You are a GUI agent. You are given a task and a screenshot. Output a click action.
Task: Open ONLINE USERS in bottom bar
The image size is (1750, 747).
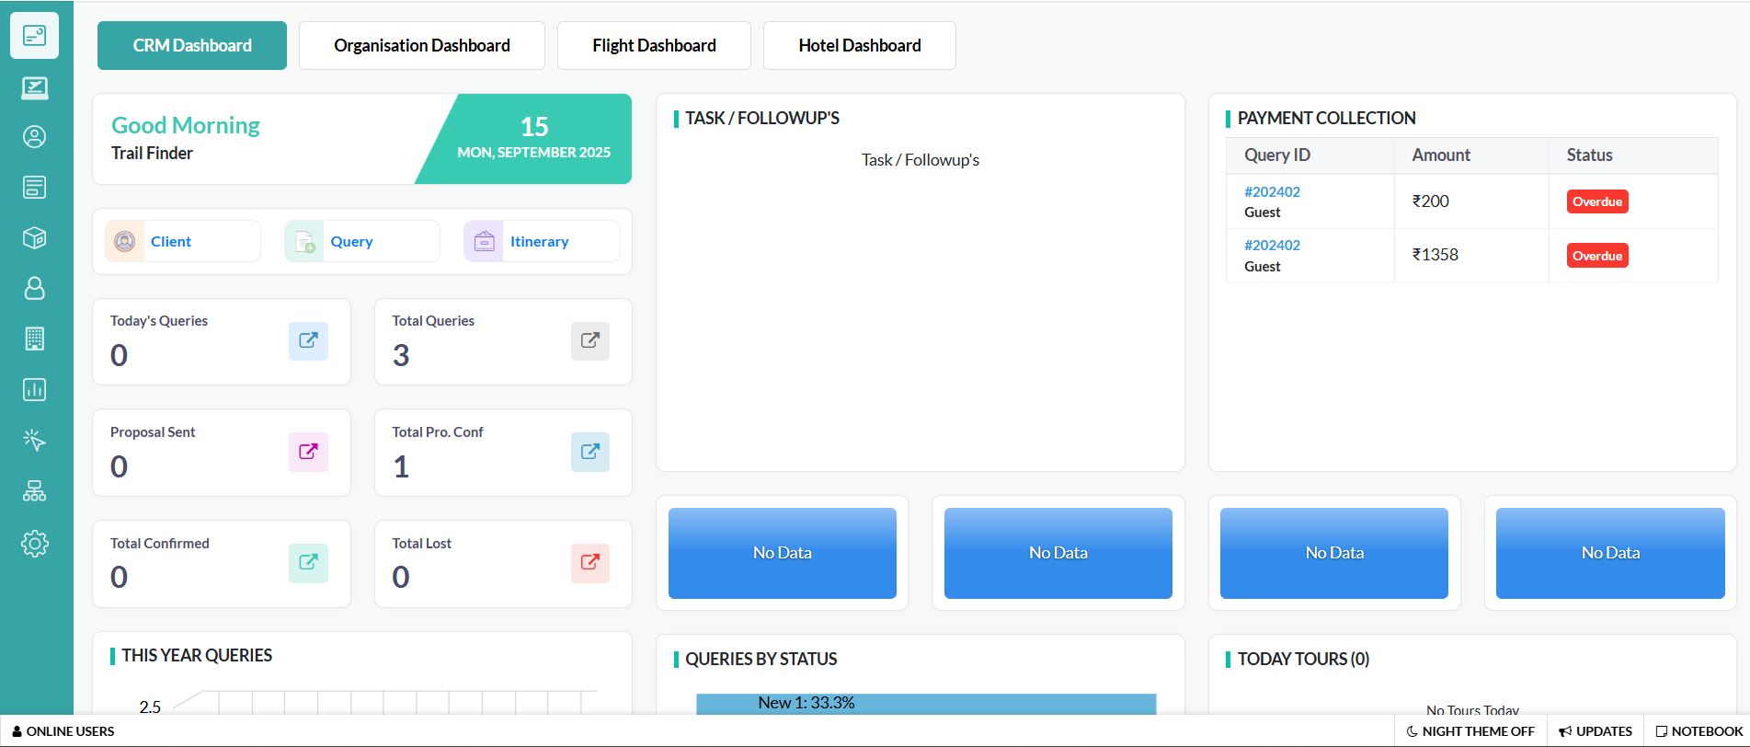[x=63, y=731]
